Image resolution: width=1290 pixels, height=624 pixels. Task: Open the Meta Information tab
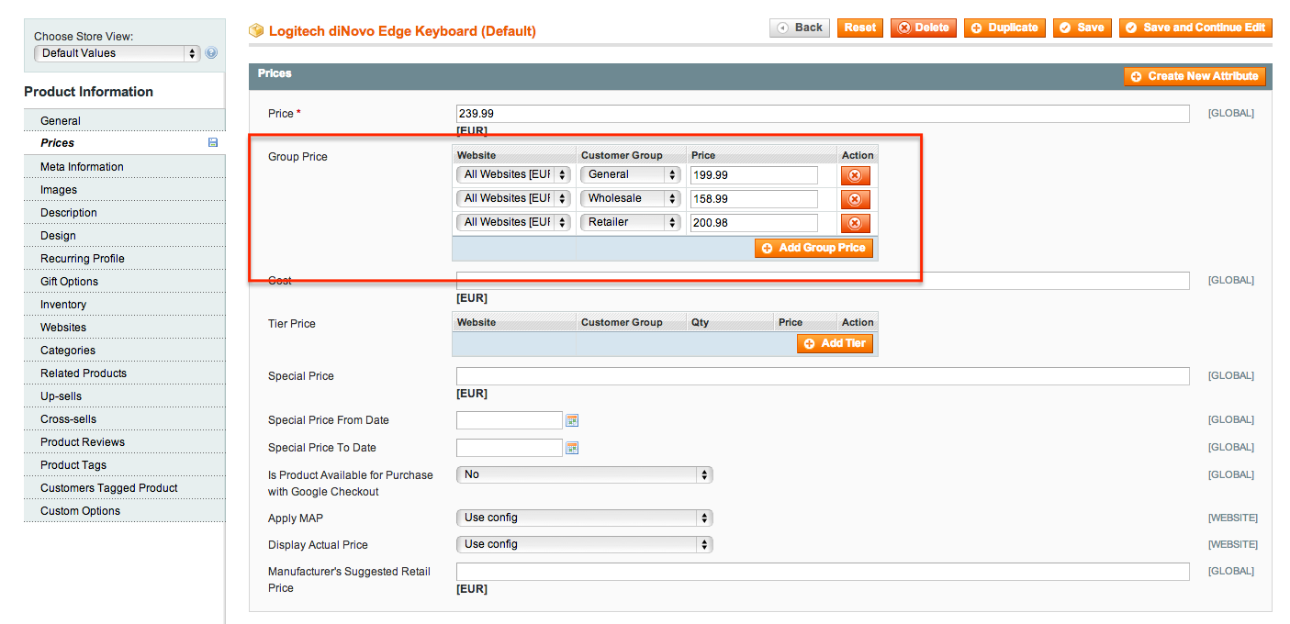[x=124, y=166]
